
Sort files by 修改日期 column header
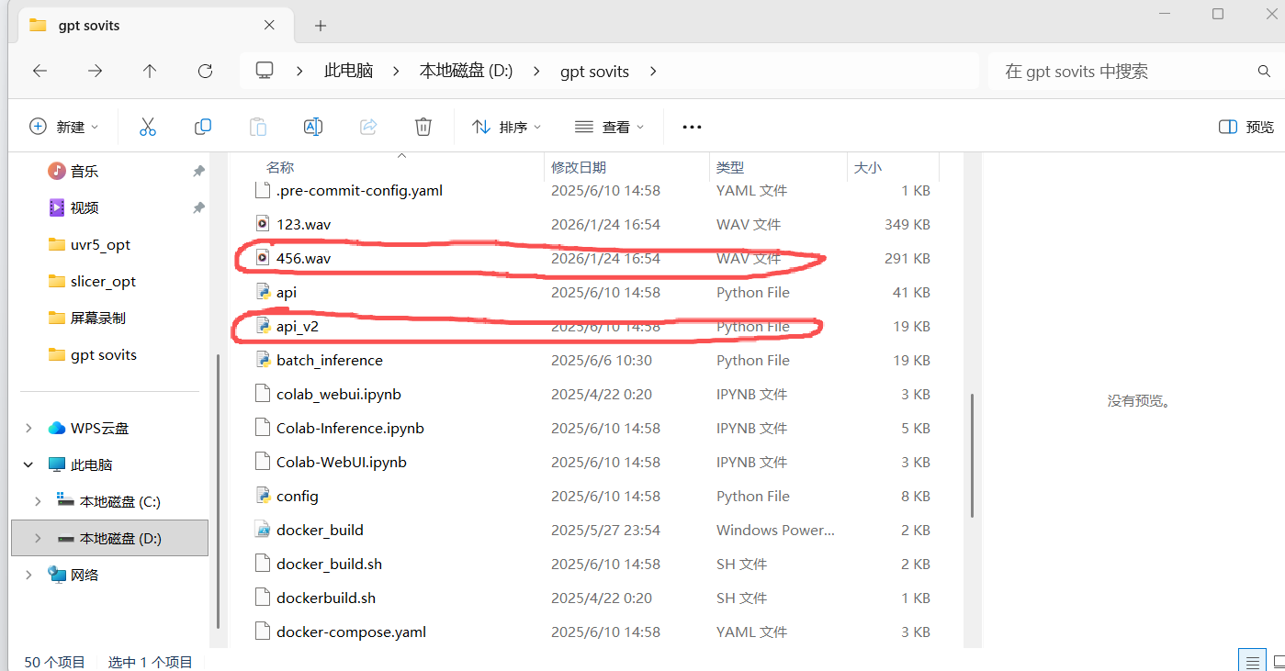[579, 167]
